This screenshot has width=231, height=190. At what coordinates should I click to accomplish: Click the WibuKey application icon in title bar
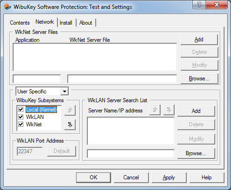tap(7, 7)
